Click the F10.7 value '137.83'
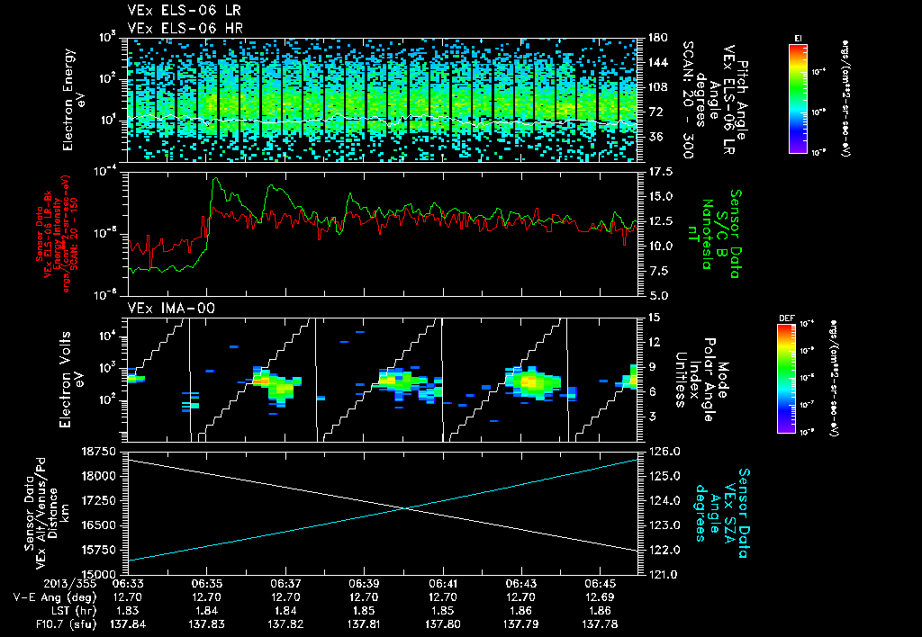 [206, 624]
